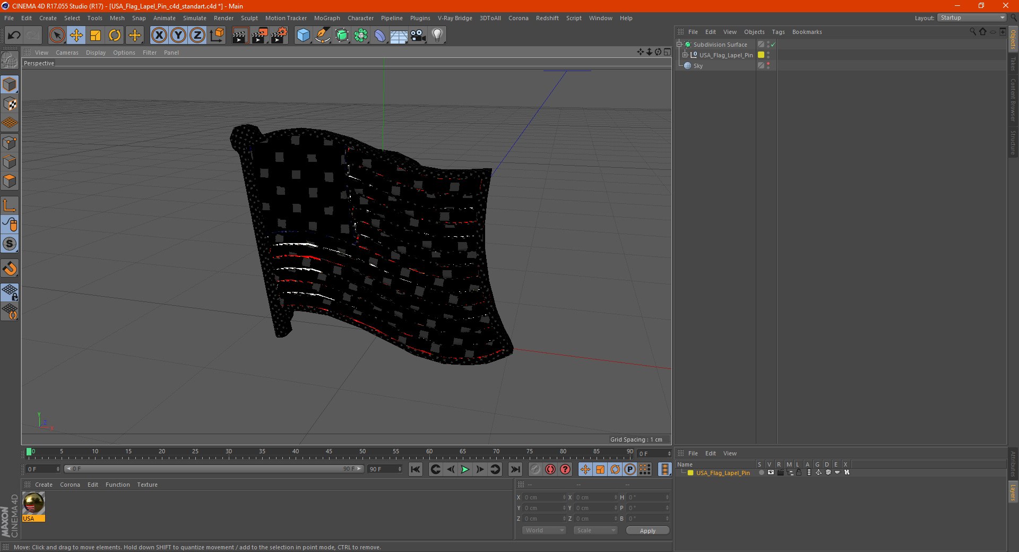Click the Apply button

click(647, 530)
